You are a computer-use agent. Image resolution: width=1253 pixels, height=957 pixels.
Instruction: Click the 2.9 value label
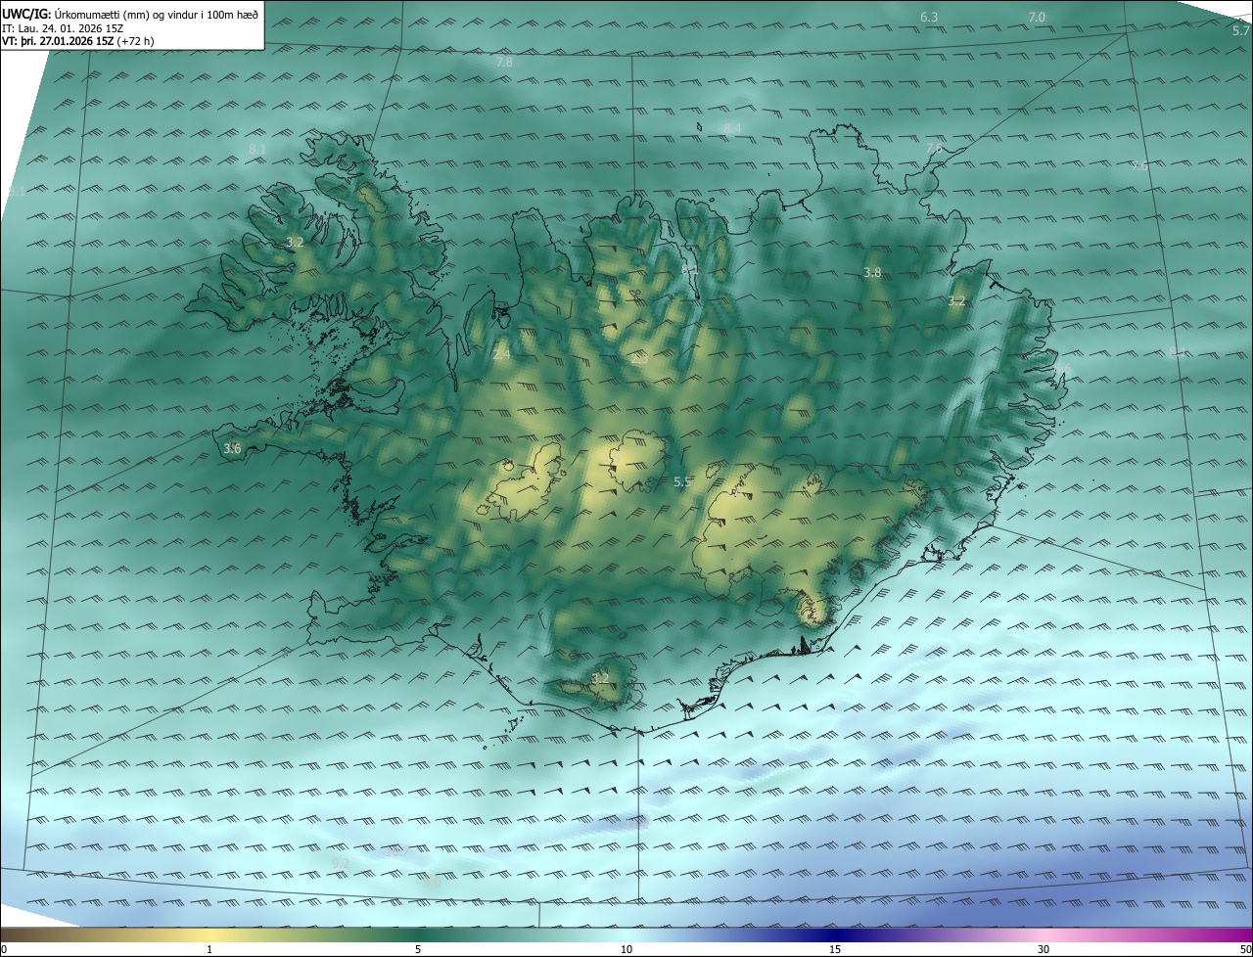[639, 360]
